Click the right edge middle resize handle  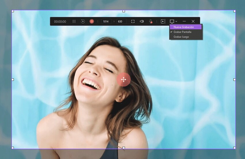tap(234, 79)
